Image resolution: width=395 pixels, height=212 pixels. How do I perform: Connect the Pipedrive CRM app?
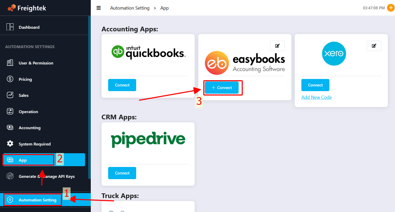(122, 173)
